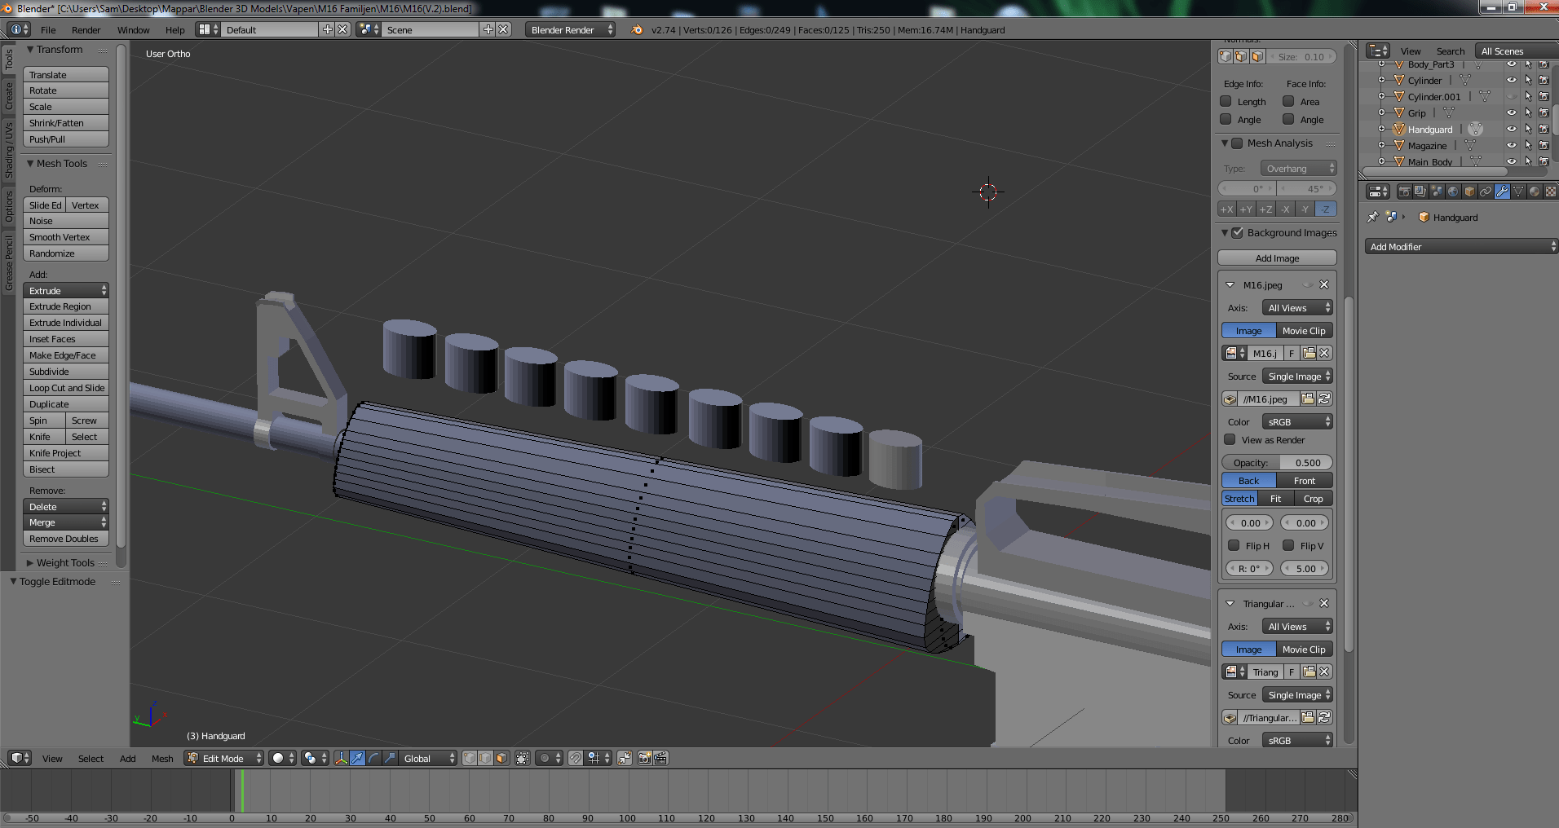Viewport: 1559px width, 828px height.
Task: Switch to face select mode
Action: click(x=502, y=758)
